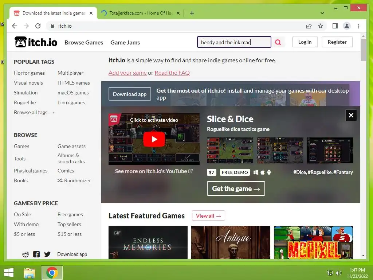Click the itch.io logo

pos(36,42)
